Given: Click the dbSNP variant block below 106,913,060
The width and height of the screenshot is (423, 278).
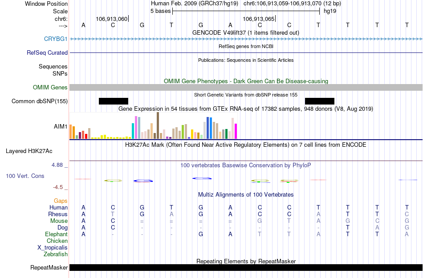Looking at the screenshot, I should pos(113,101).
